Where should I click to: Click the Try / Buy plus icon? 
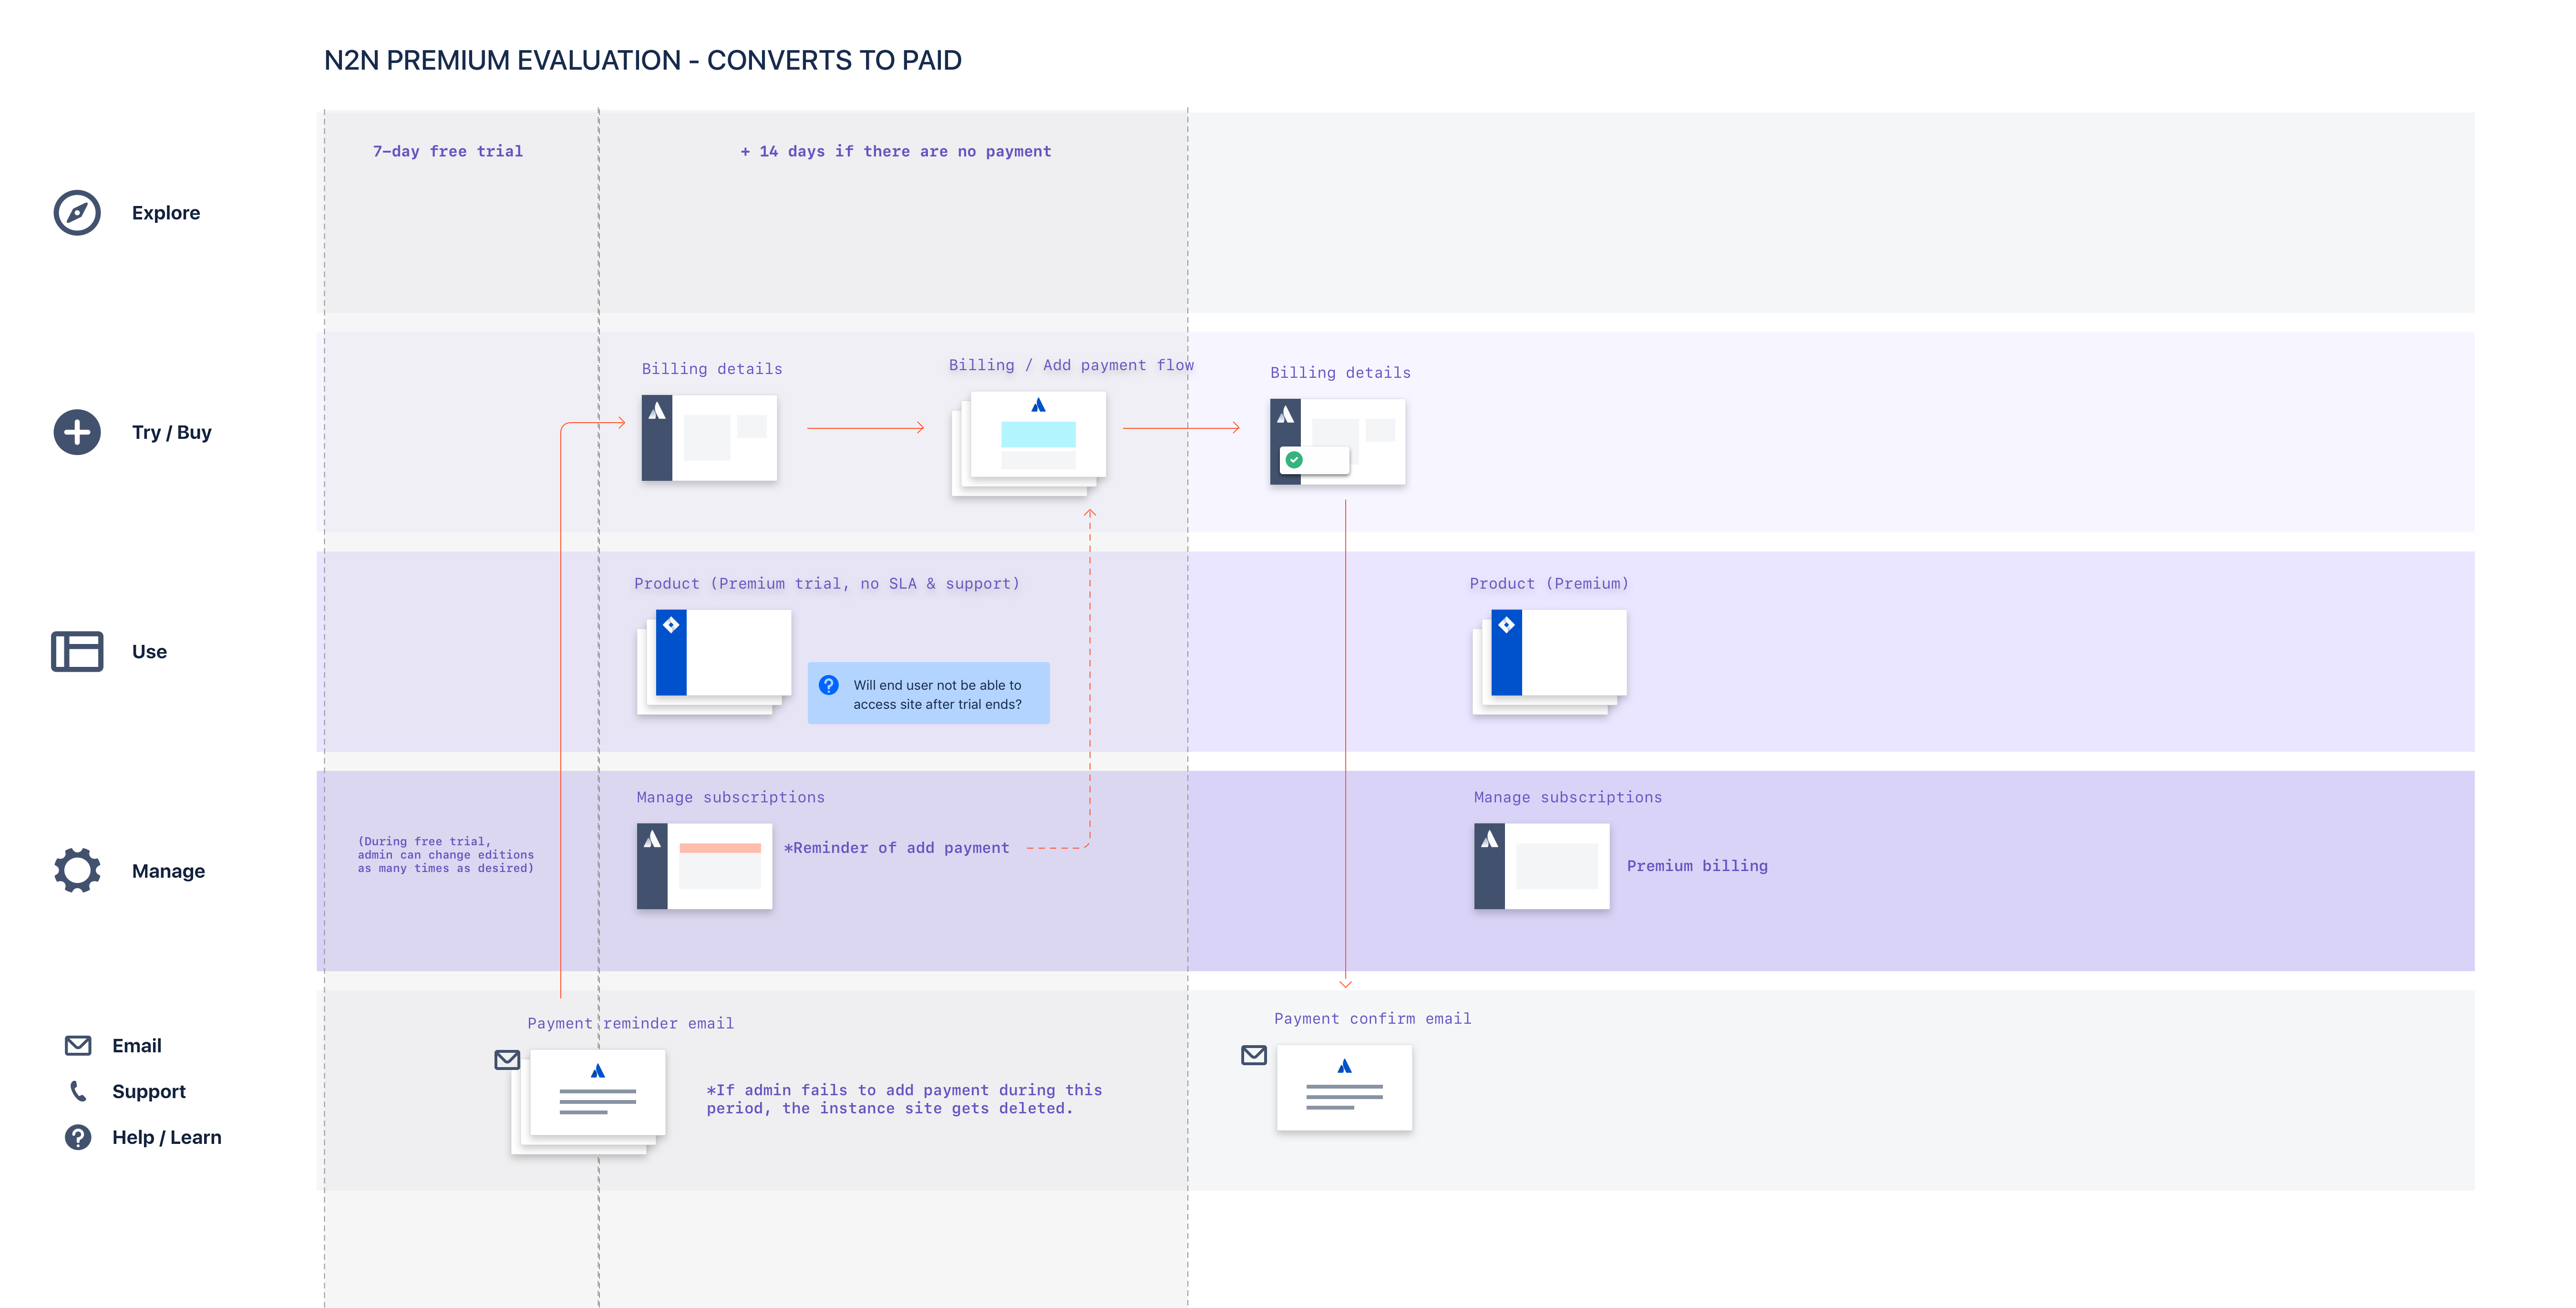(x=77, y=432)
